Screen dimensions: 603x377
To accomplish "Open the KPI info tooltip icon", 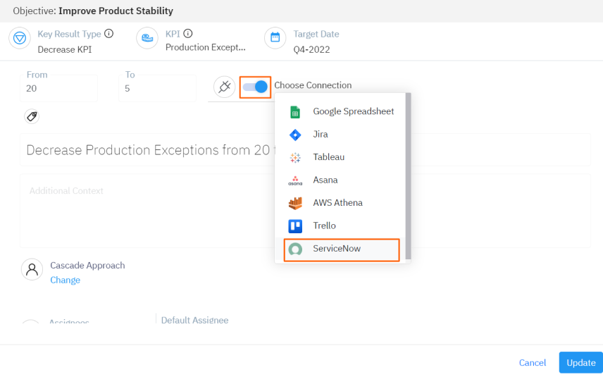I will click(x=187, y=33).
